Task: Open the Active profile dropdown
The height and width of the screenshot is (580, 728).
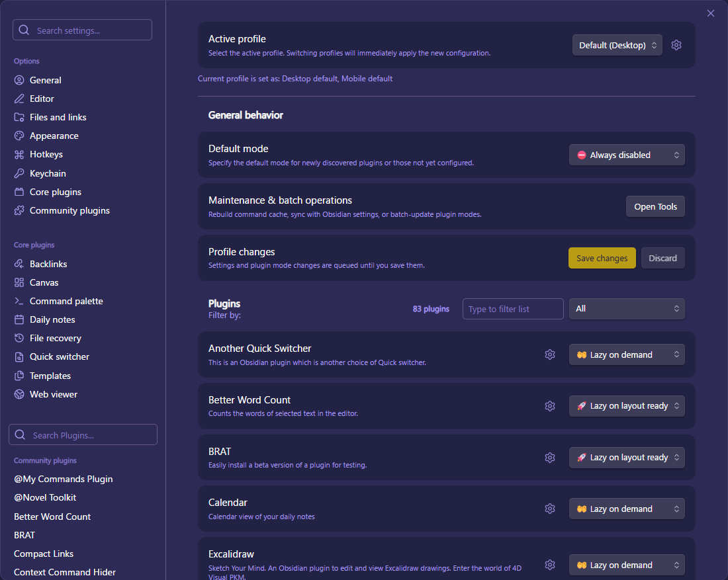Action: pyautogui.click(x=617, y=45)
